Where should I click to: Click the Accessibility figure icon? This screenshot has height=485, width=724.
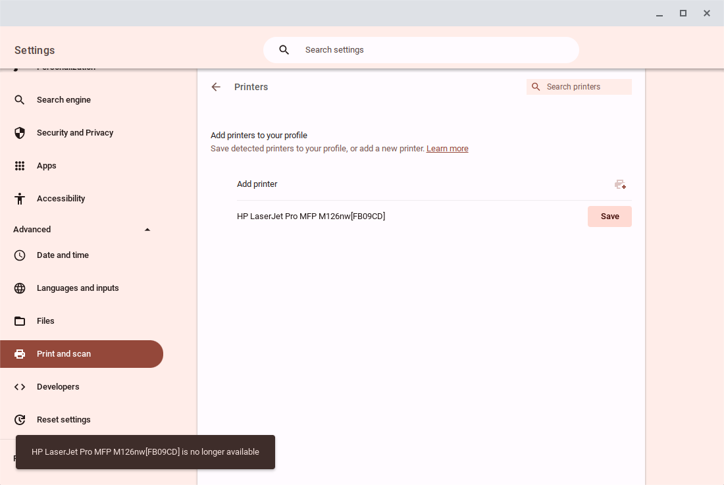tap(19, 199)
